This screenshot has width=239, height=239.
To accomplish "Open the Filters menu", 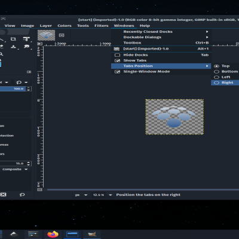I will click(102, 26).
